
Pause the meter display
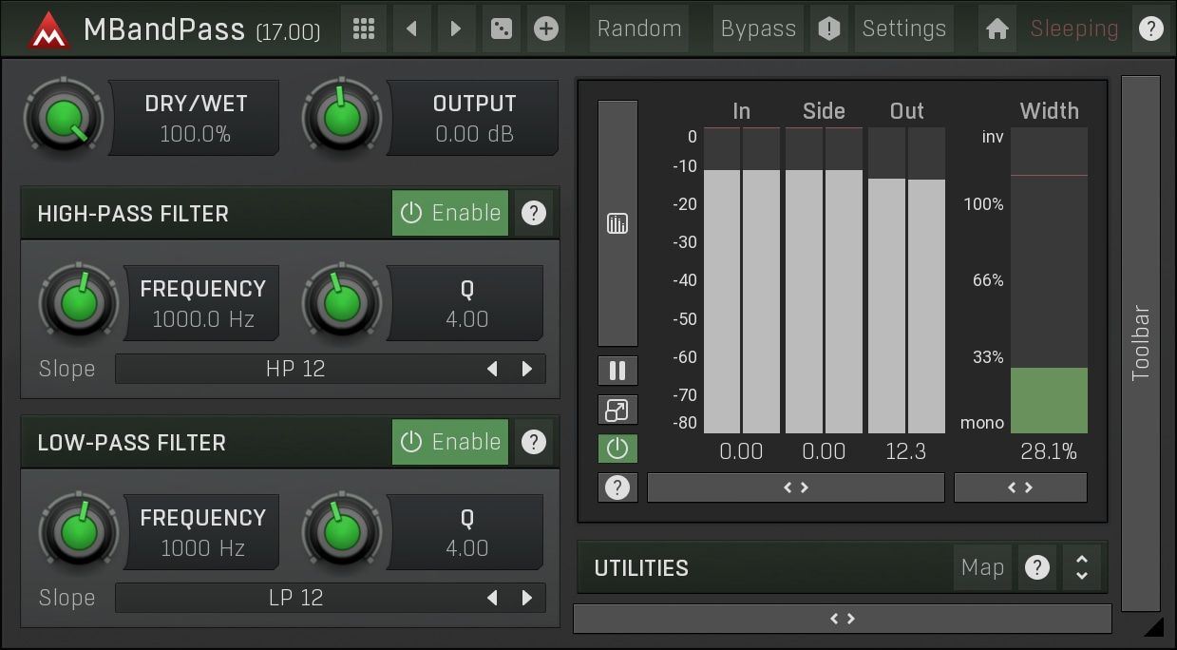coord(617,371)
